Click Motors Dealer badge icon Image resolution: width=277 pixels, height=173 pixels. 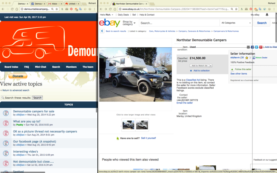point(254,57)
